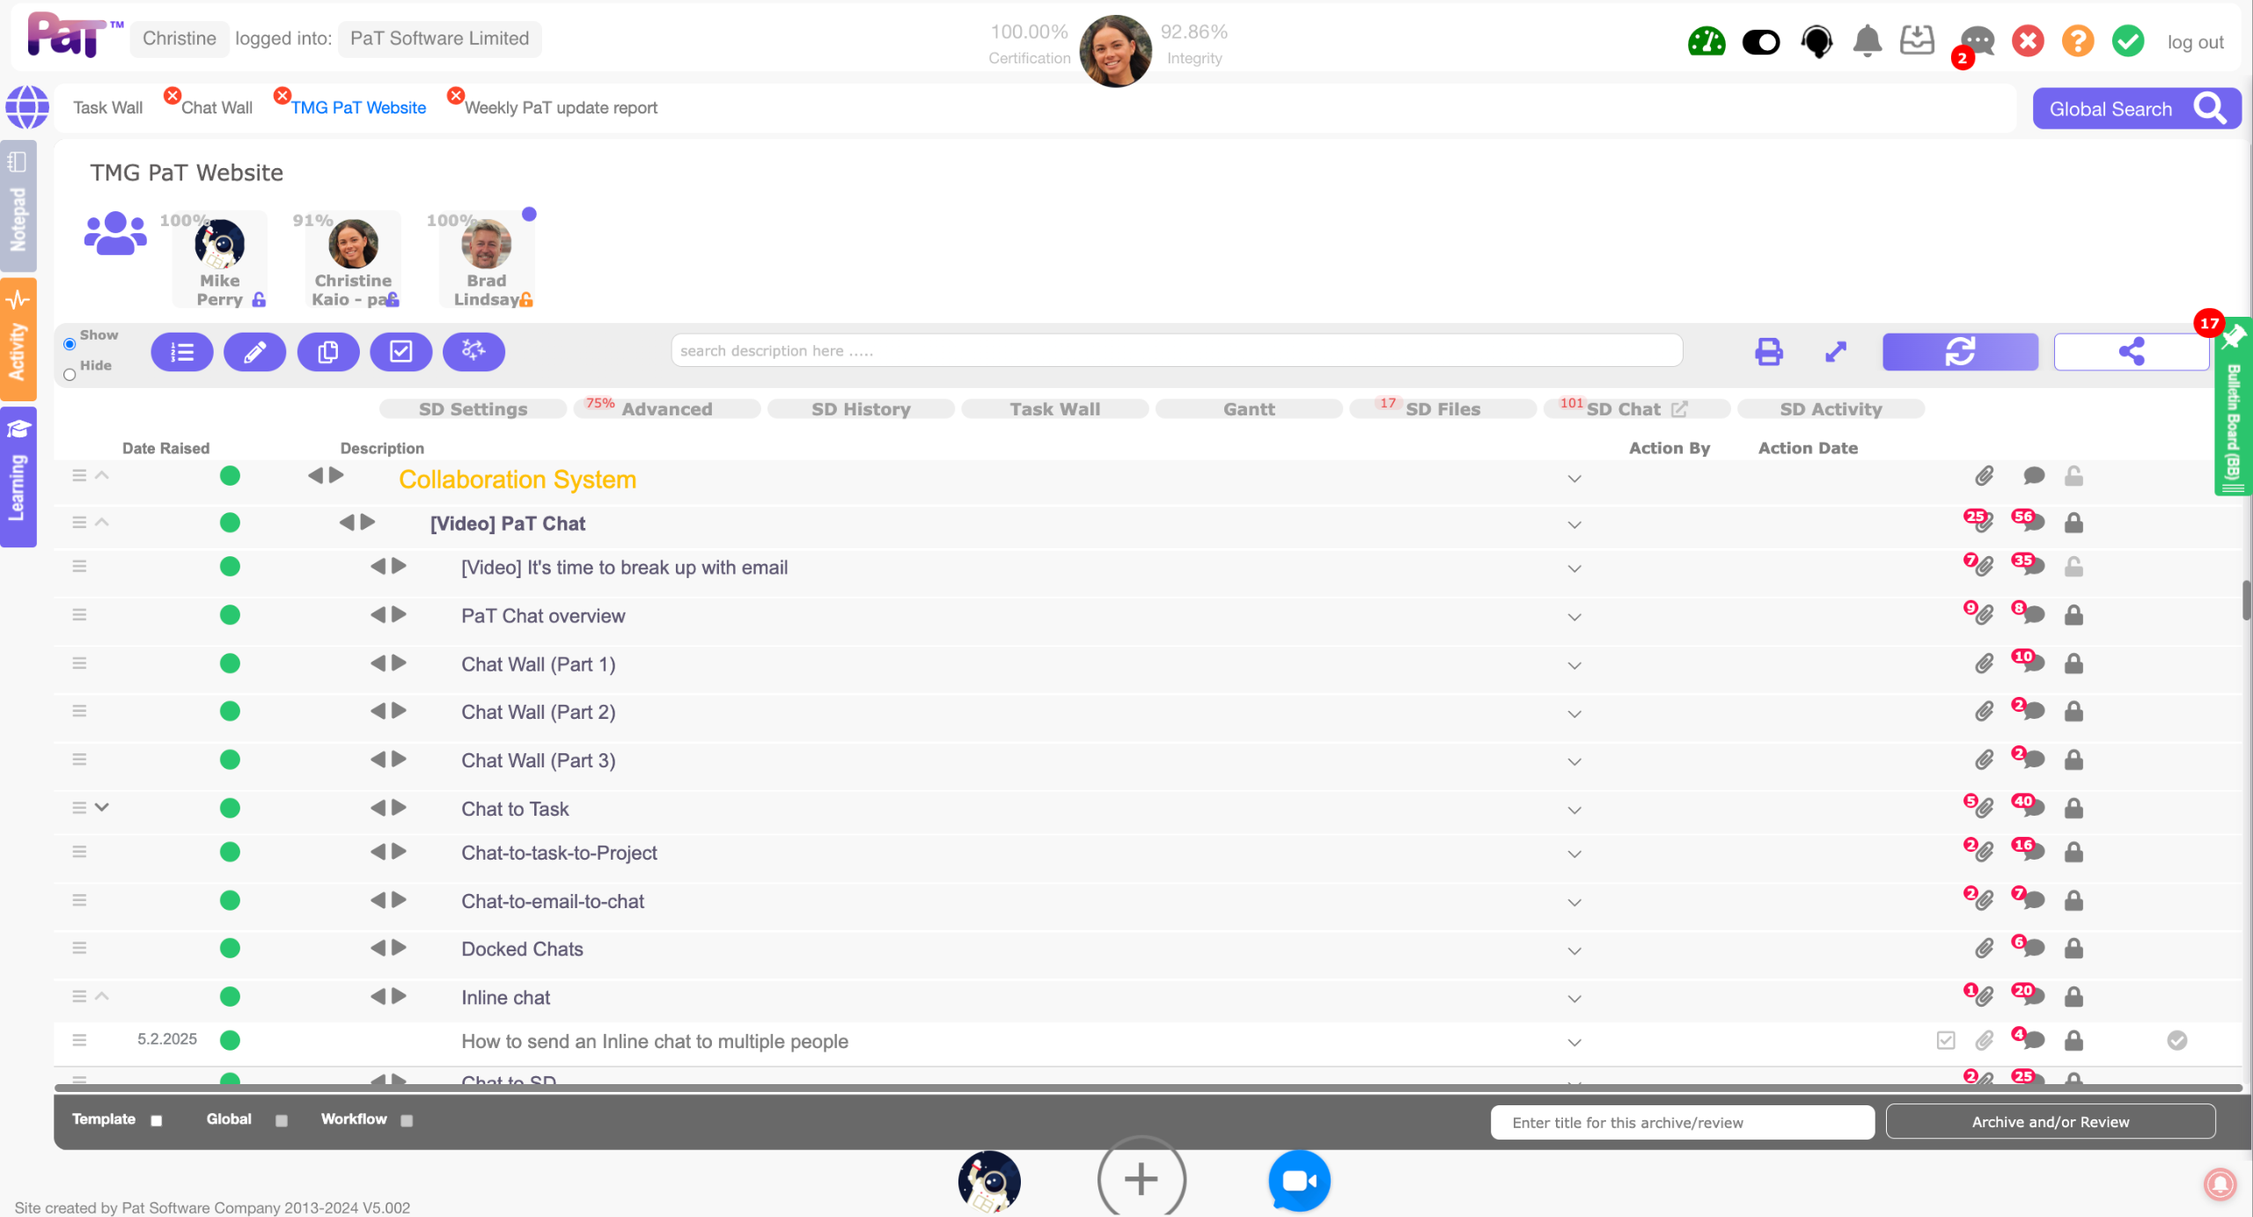The width and height of the screenshot is (2253, 1217).
Task: Click the purple refresh sync button
Action: click(x=1959, y=352)
